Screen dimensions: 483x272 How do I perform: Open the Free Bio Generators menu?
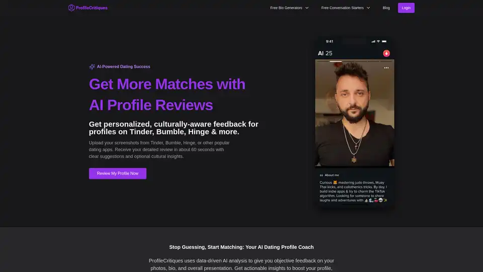click(289, 8)
